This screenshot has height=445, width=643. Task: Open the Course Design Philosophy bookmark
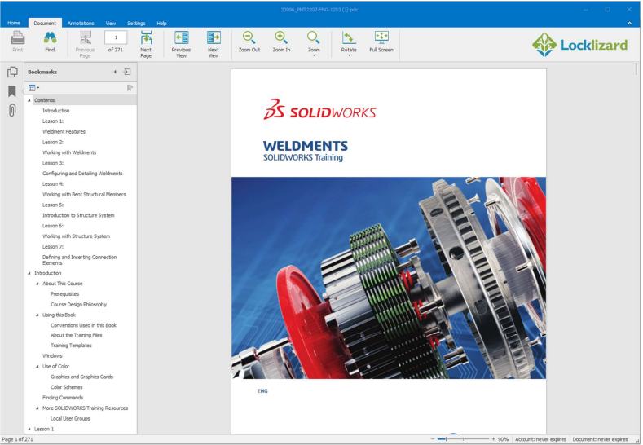(x=79, y=305)
